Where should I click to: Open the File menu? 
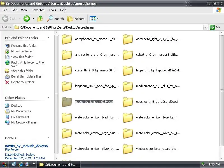coord(5,10)
